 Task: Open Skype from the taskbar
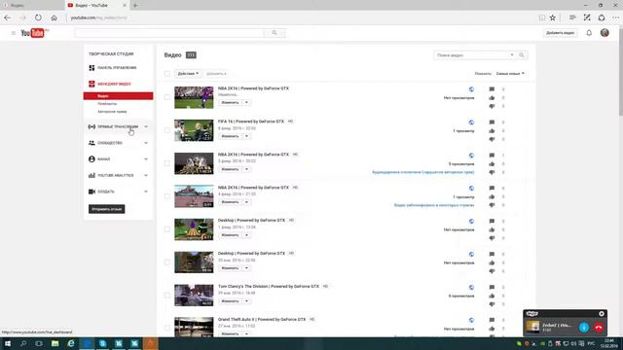102,343
